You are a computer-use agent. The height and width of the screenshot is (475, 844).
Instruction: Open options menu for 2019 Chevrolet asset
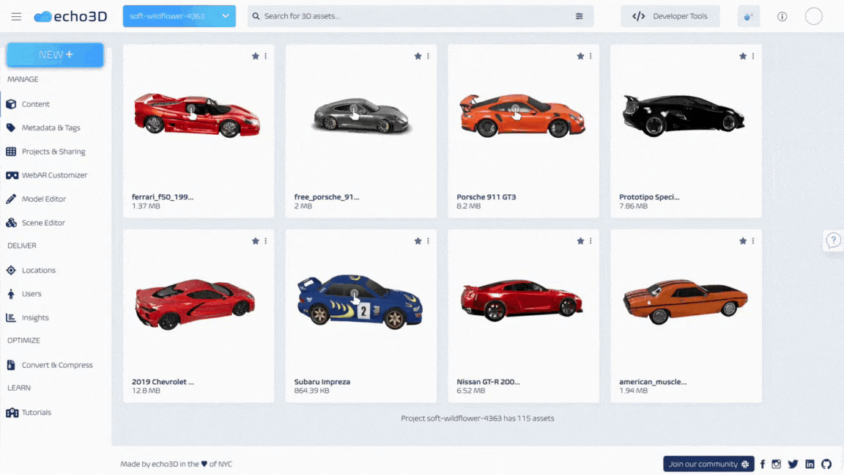tap(265, 241)
